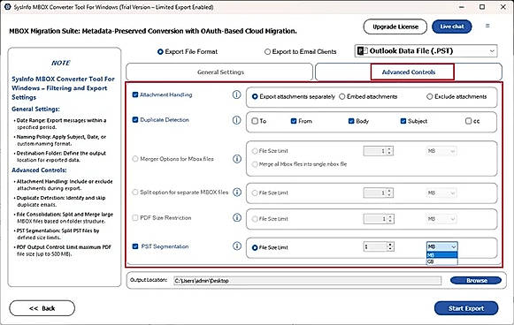Click the SysInfo app icon in title bar
This screenshot has width=514, height=325.
coord(8,6)
